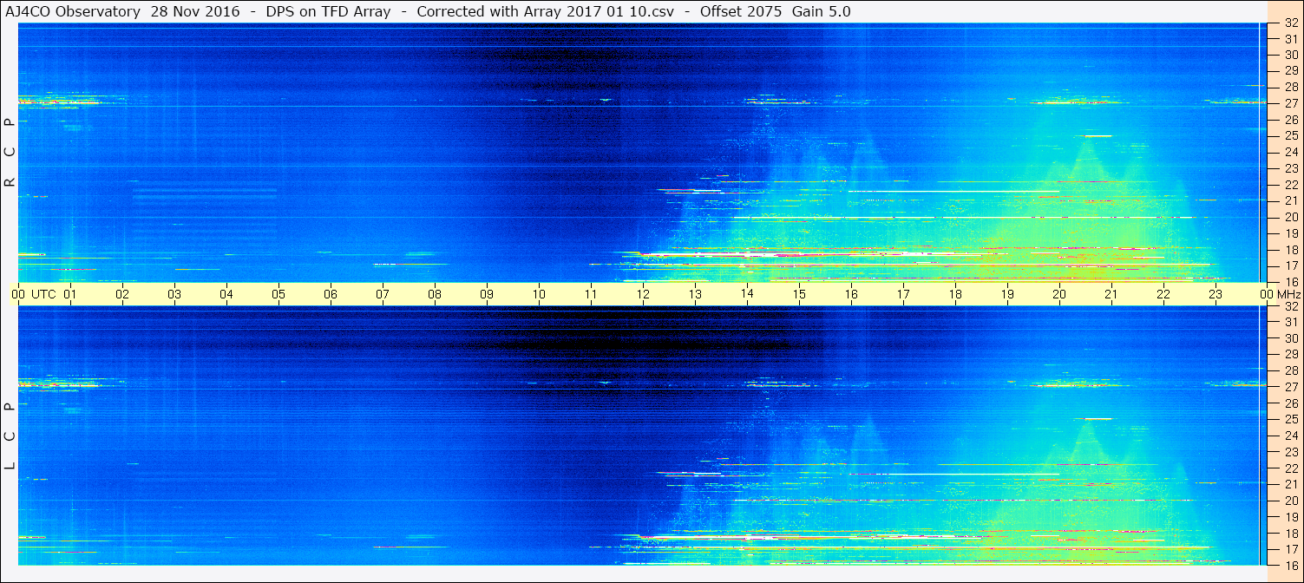Click the 32 MHz tick in RCP panel
This screenshot has height=583, width=1304.
pos(1291,23)
